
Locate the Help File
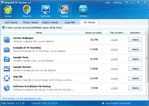(x=114, y=78)
